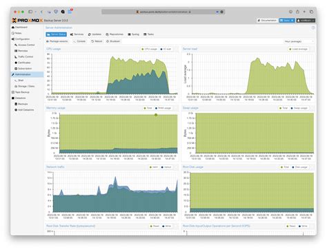
Task: Switch to the Syslog tab
Action: (x=133, y=34)
